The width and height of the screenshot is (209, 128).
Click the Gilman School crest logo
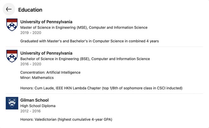tap(12, 103)
